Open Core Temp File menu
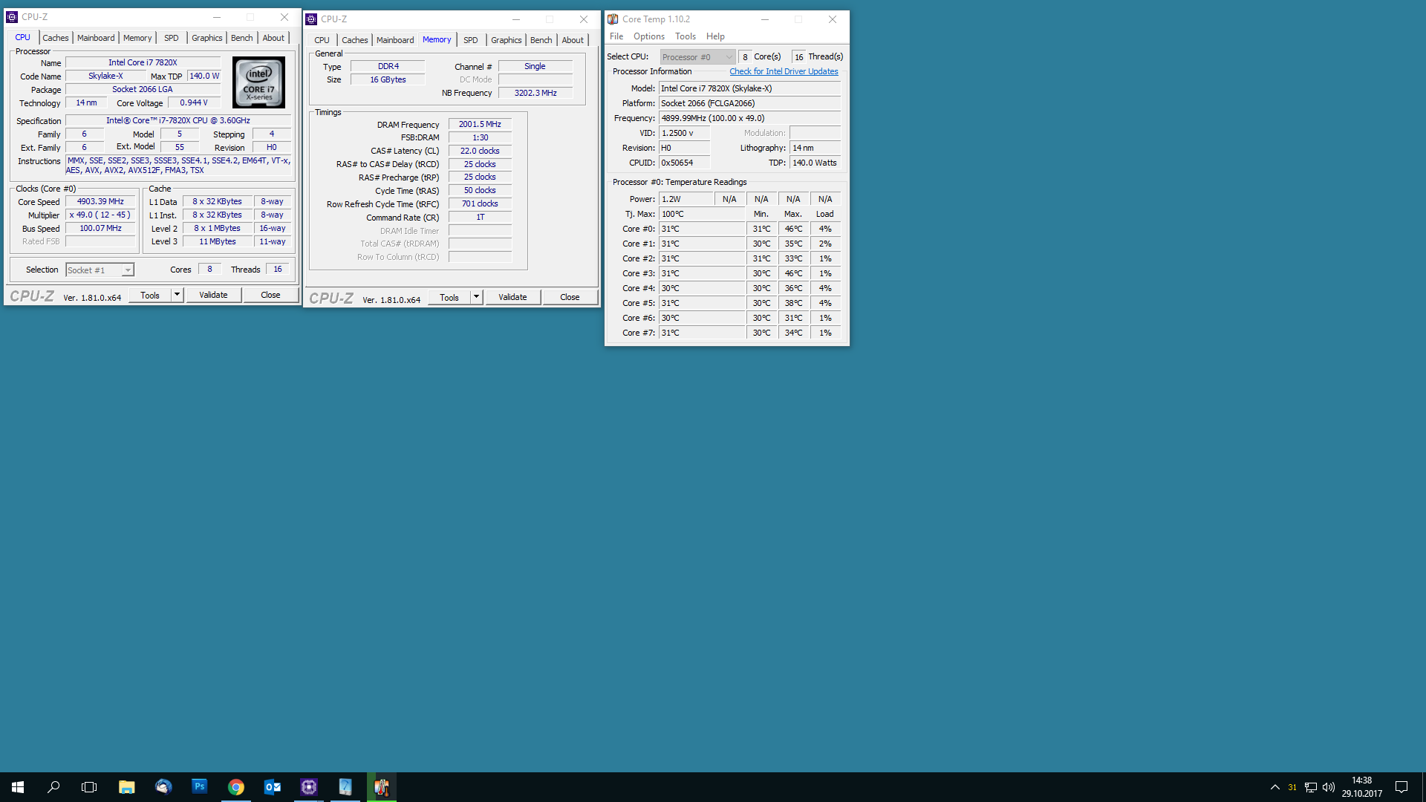The image size is (1426, 802). [x=616, y=36]
